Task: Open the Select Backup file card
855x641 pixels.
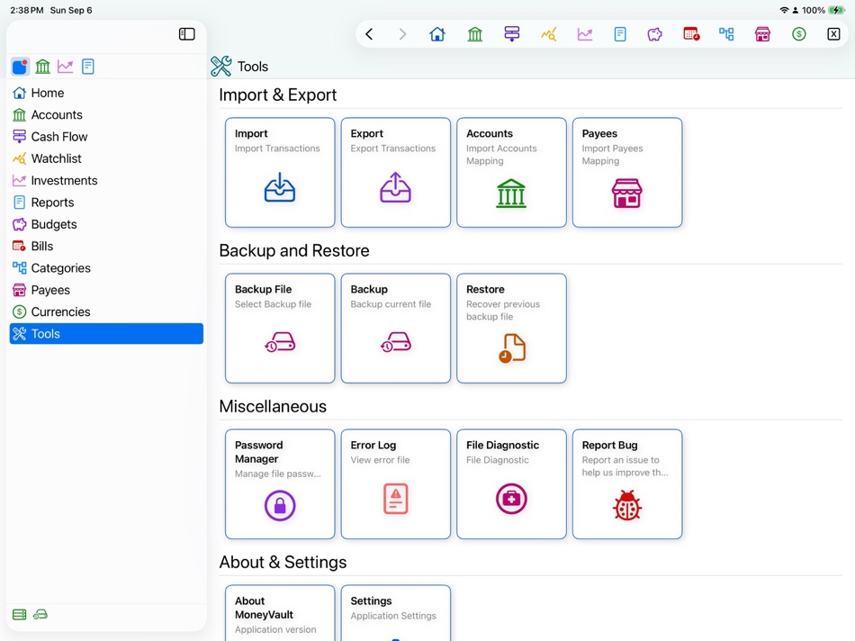Action: [x=280, y=328]
